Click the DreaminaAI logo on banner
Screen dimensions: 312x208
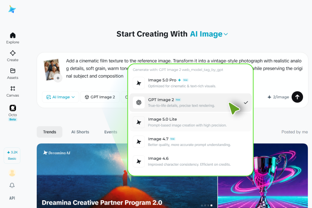57,153
